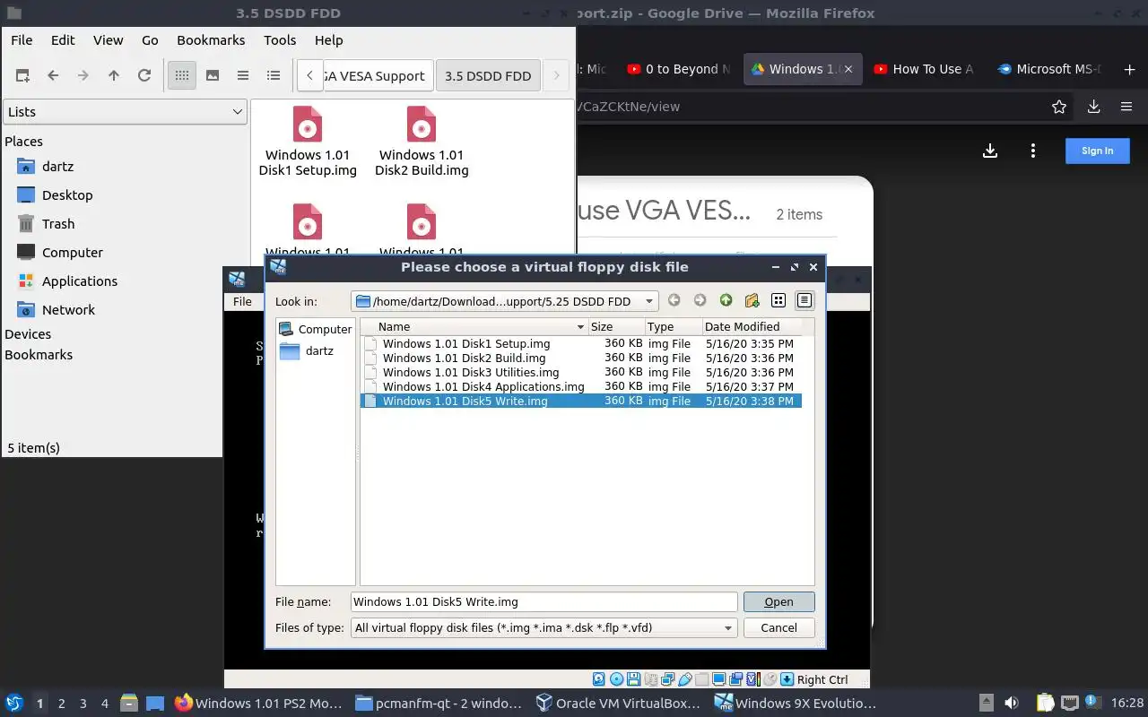Toggle thumbnail view in file manager
This screenshot has width=1148, height=717.
(213, 76)
